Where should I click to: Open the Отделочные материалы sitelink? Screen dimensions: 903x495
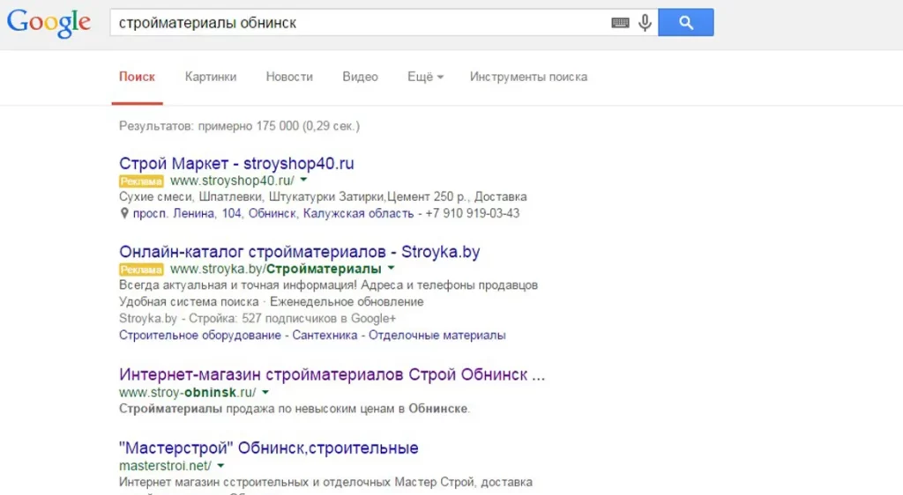[x=437, y=336]
